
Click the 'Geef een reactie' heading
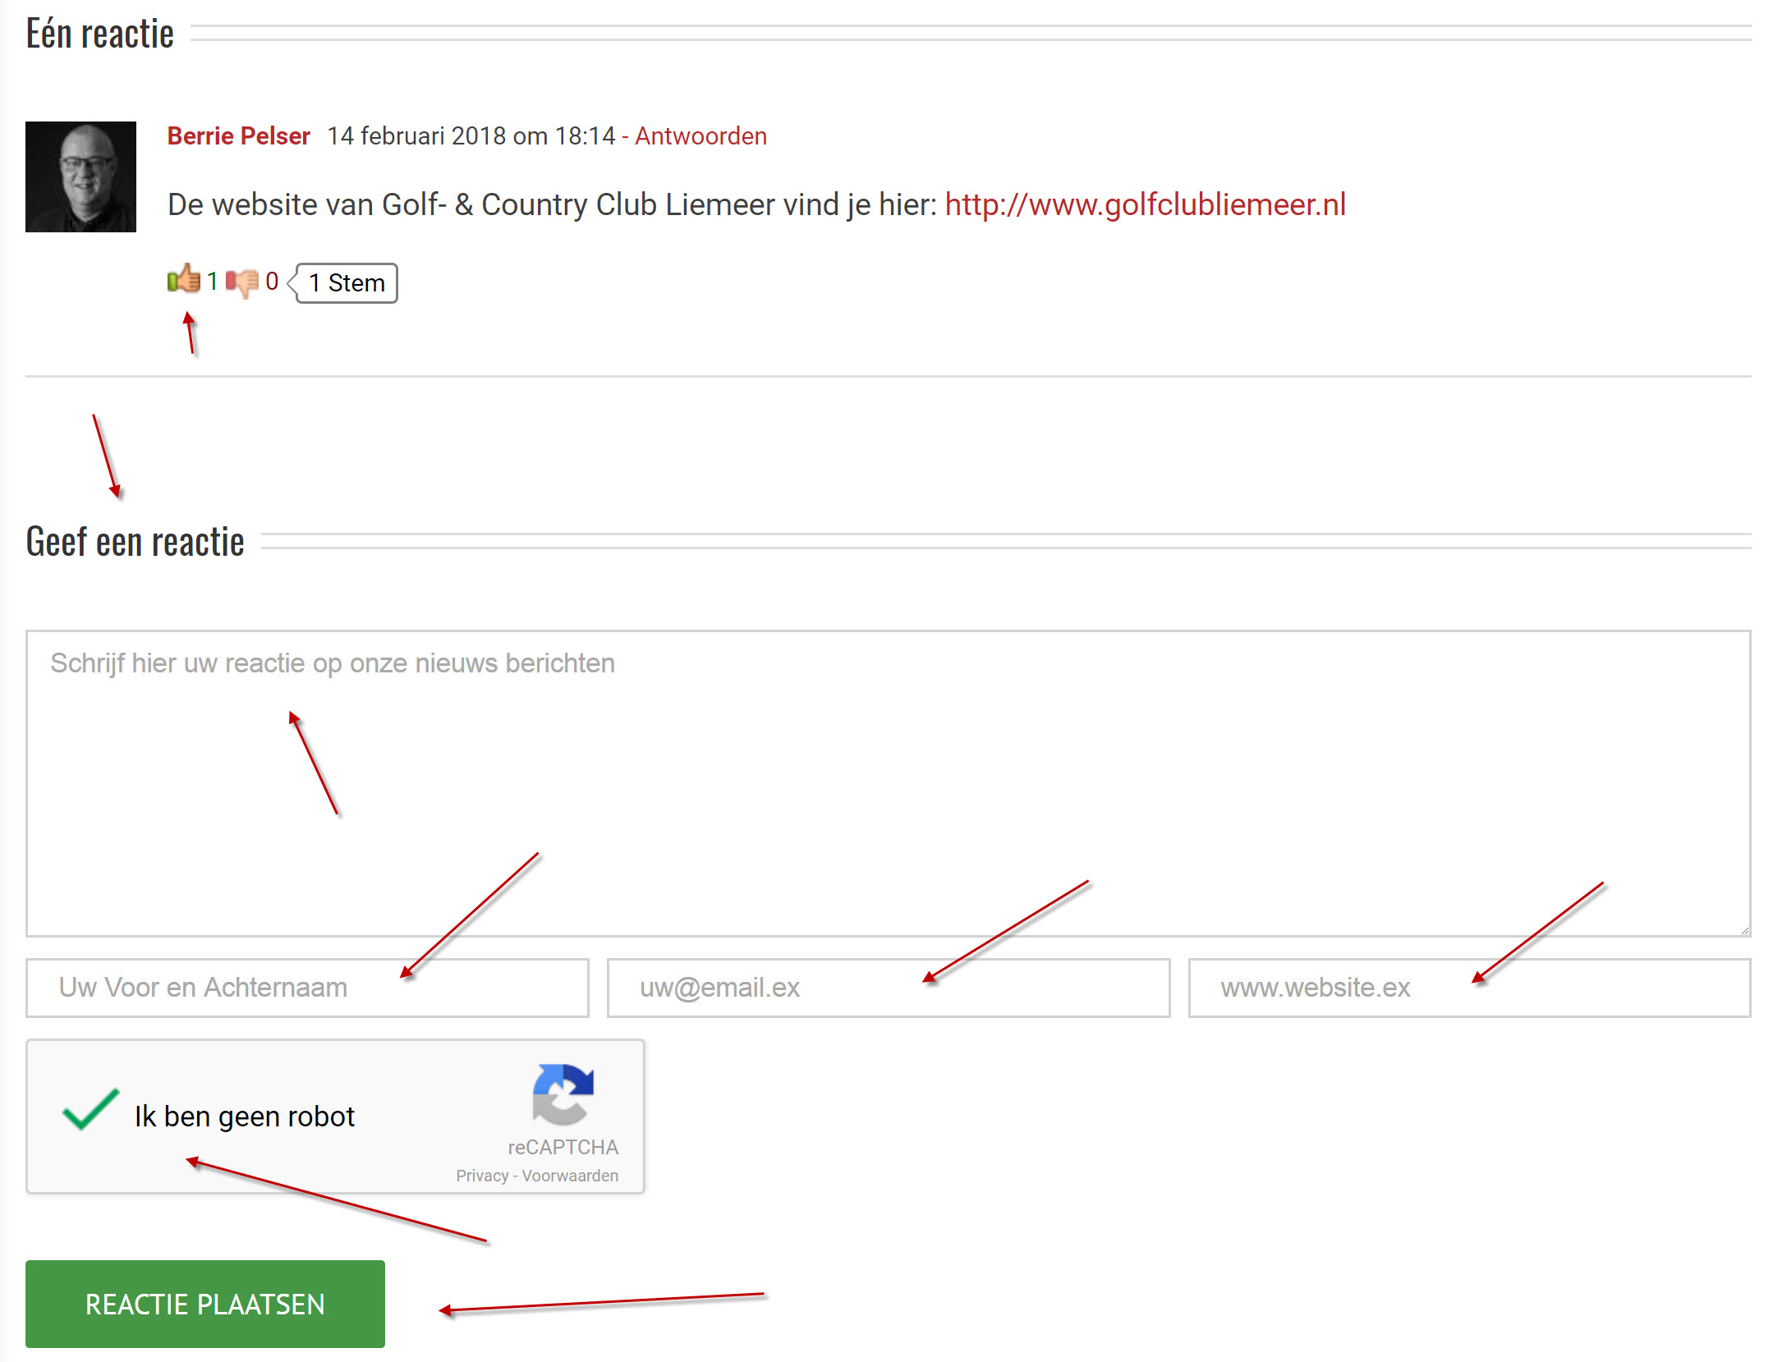point(136,542)
